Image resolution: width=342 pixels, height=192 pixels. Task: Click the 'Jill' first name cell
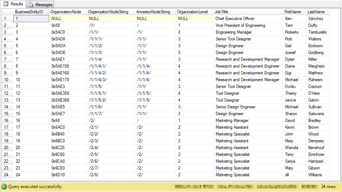click(x=294, y=175)
